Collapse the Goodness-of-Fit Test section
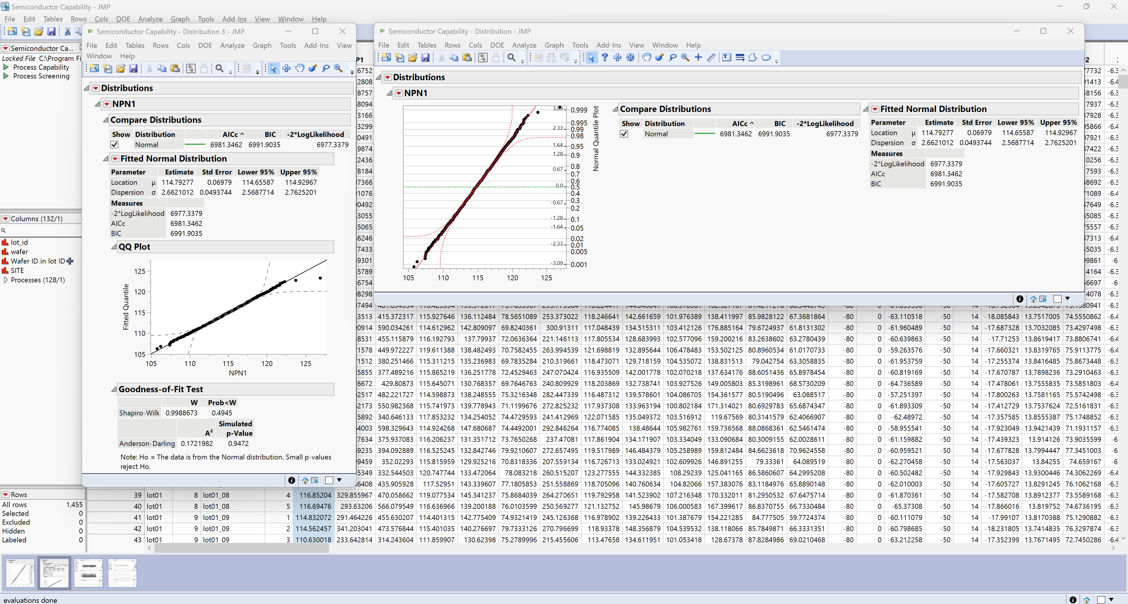Screen dimensions: 1128x604 [x=113, y=389]
